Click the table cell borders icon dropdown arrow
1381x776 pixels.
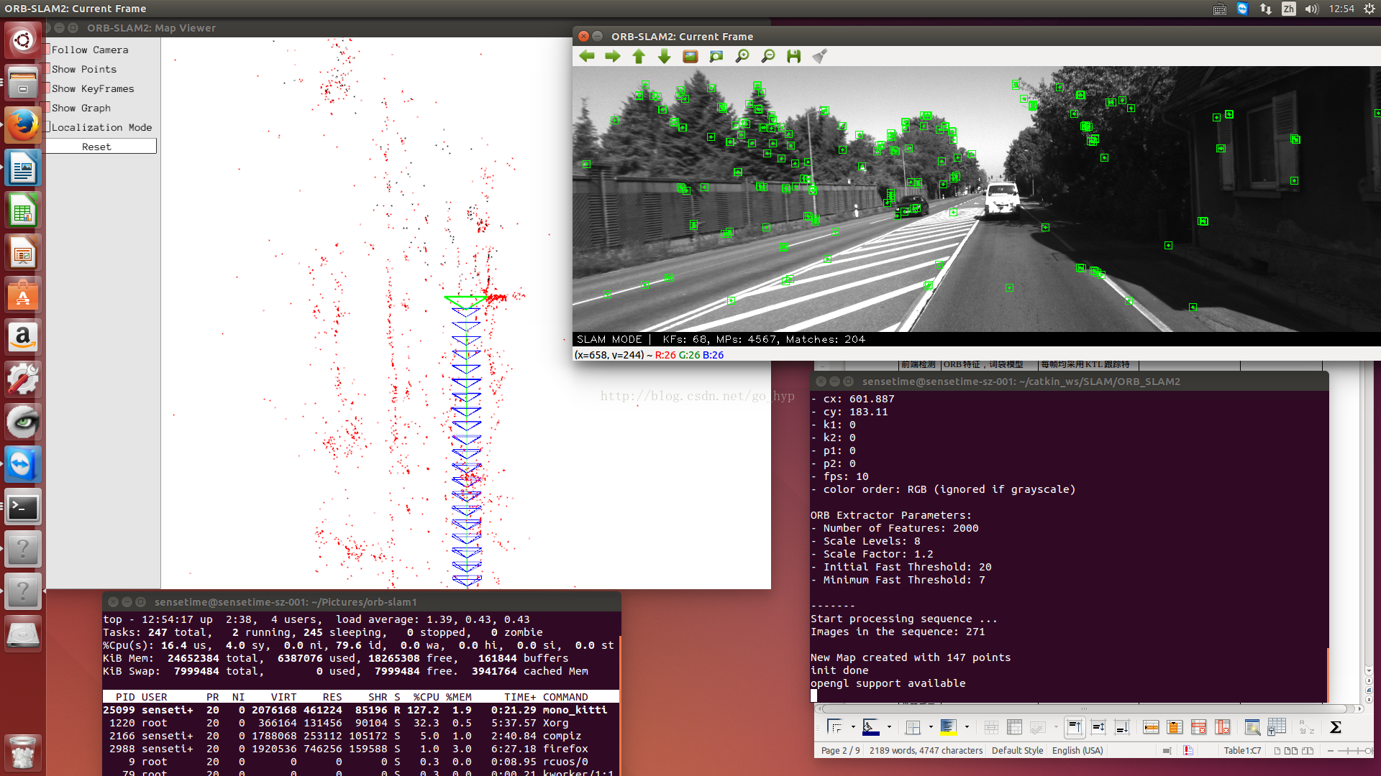pyautogui.click(x=931, y=727)
